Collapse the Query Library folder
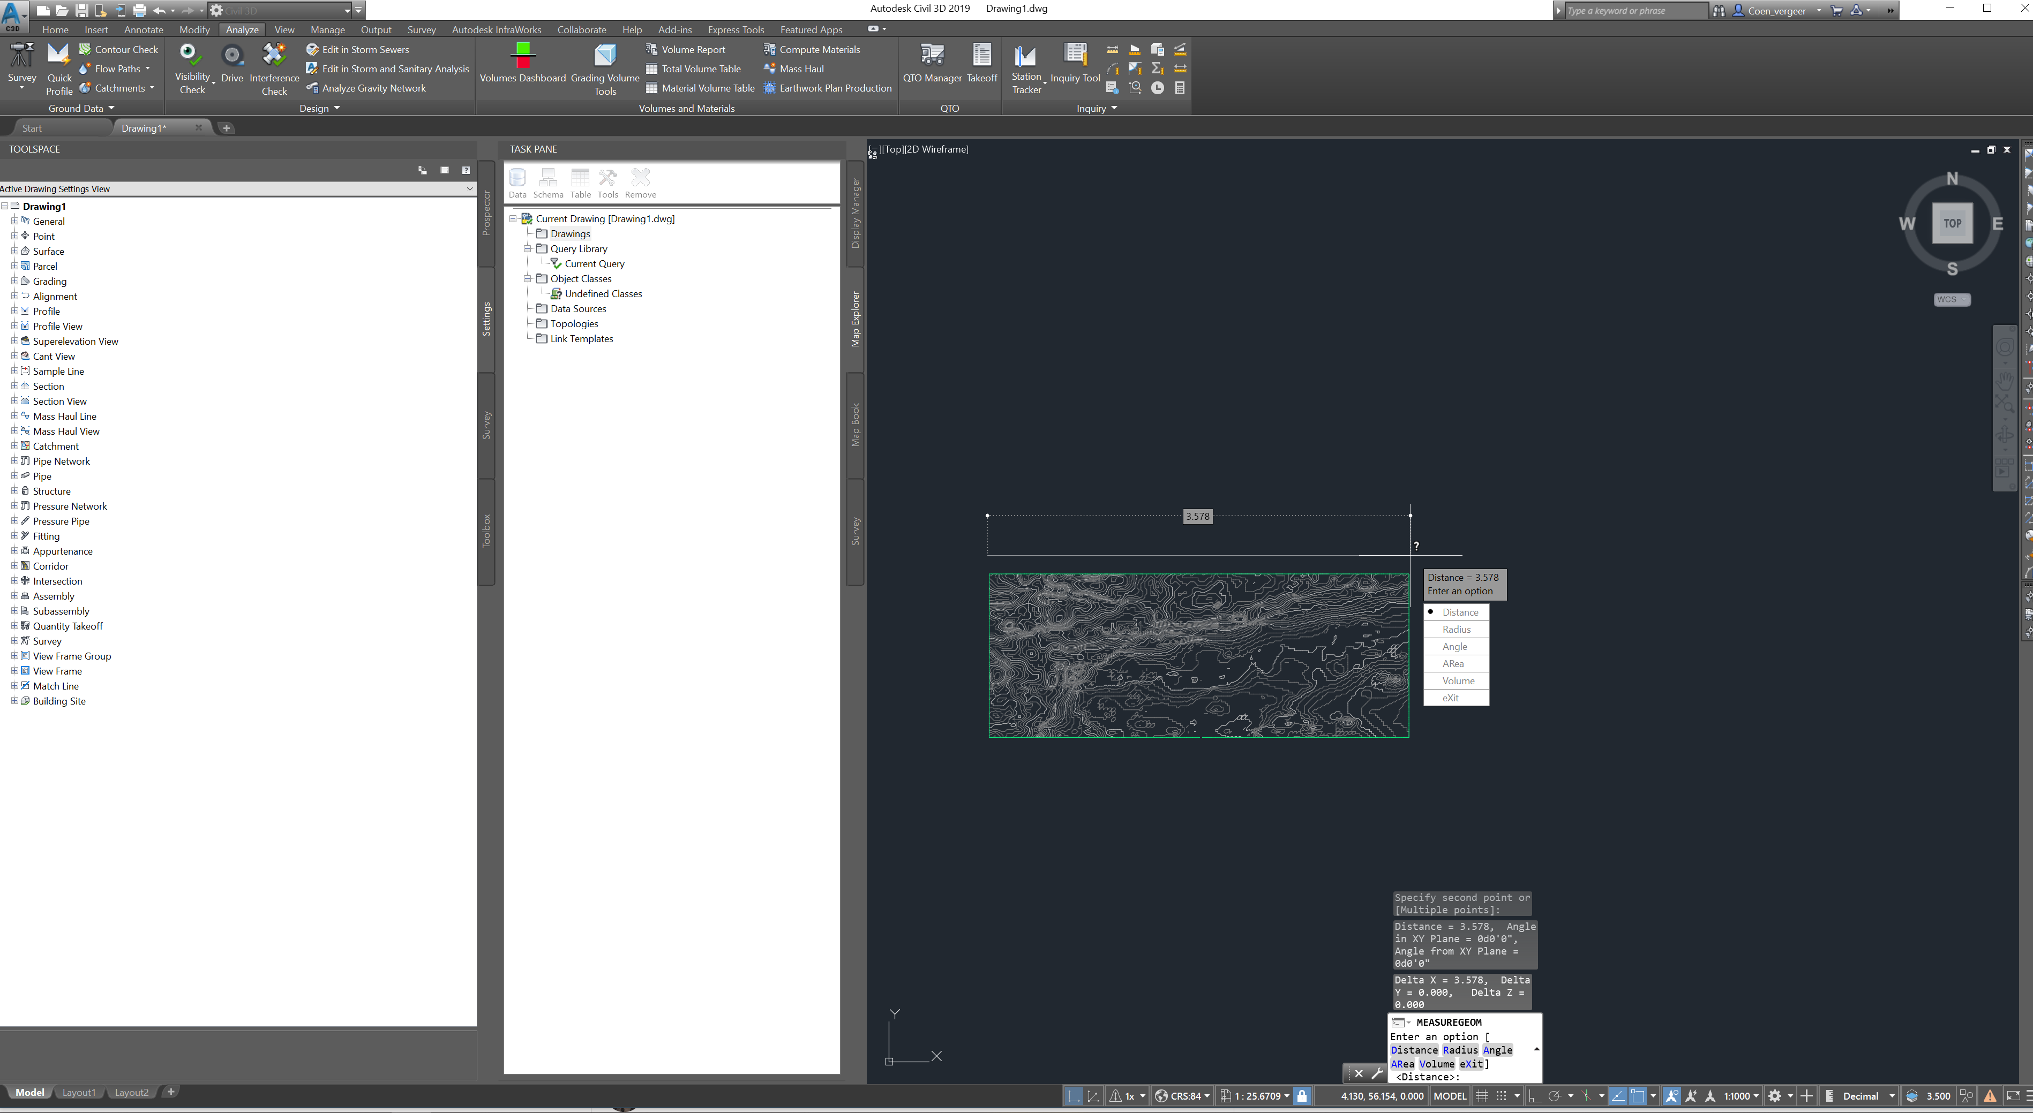 [527, 248]
